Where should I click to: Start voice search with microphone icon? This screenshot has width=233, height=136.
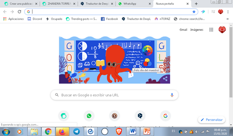point(172,95)
